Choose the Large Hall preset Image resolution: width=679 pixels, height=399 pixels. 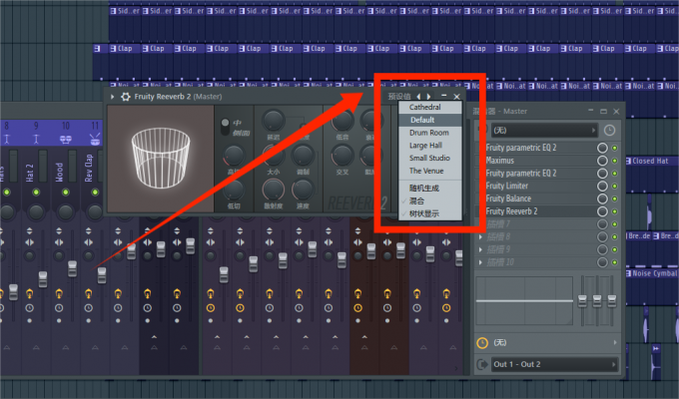click(x=430, y=146)
